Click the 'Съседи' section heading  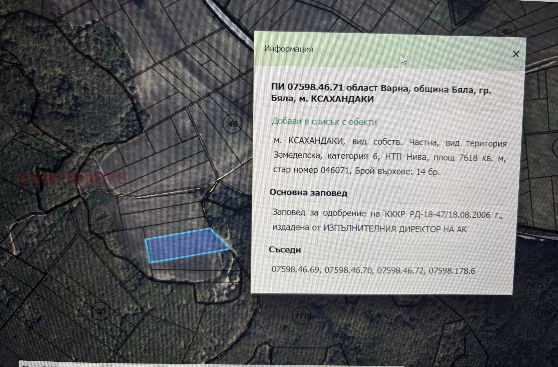(x=285, y=250)
